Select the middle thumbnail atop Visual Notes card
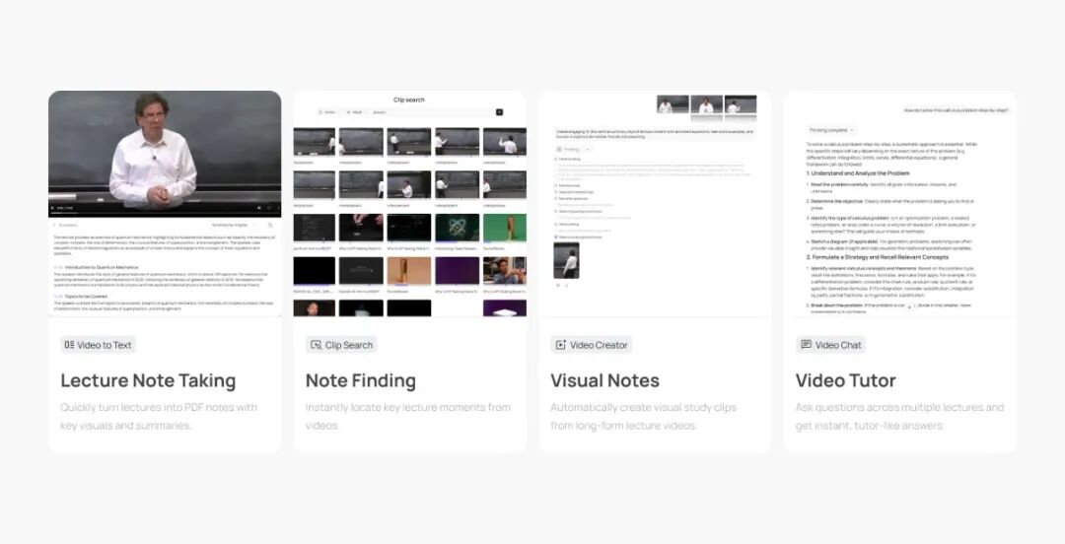 [706, 104]
